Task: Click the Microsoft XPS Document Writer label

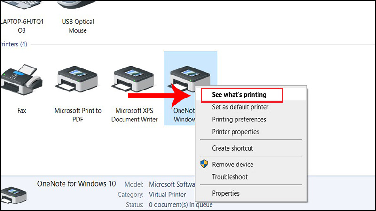Action: [135, 115]
